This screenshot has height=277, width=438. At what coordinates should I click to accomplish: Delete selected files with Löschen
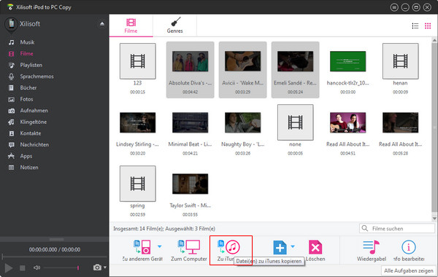click(x=315, y=251)
